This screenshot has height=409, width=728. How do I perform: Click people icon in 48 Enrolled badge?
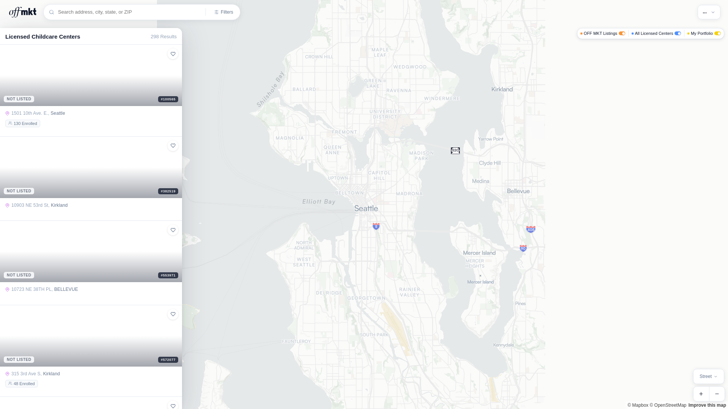point(10,384)
